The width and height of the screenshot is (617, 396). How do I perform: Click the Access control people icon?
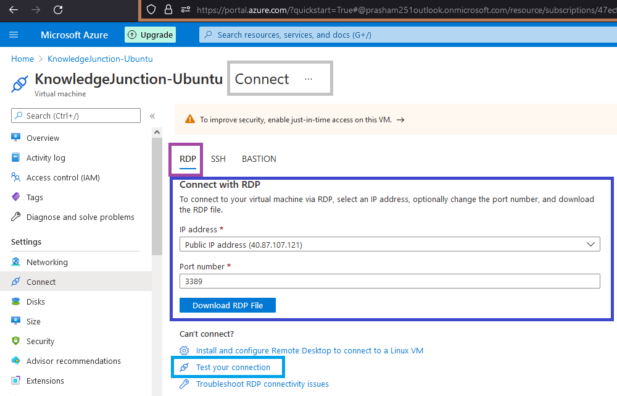pyautogui.click(x=16, y=177)
